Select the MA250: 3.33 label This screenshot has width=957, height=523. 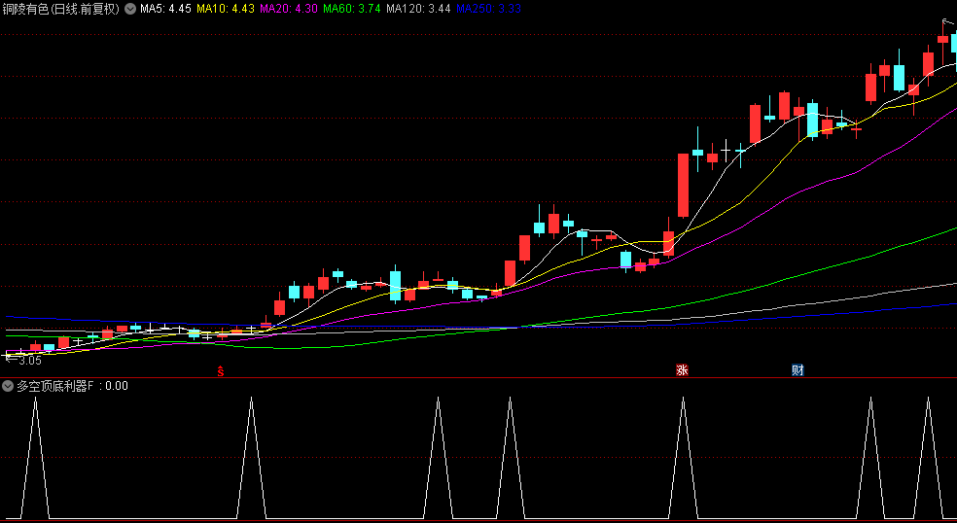pos(489,9)
